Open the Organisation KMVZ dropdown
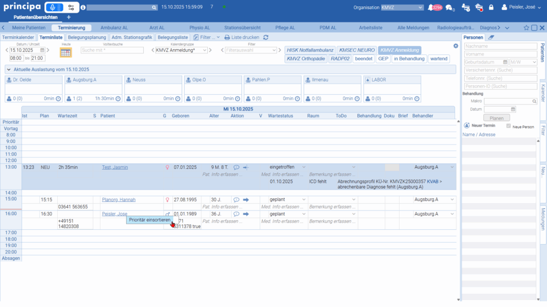547x307 pixels. (x=402, y=7)
